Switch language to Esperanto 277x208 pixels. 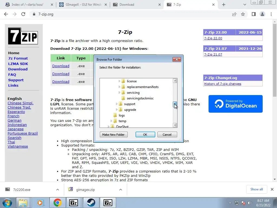(x=16, y=112)
